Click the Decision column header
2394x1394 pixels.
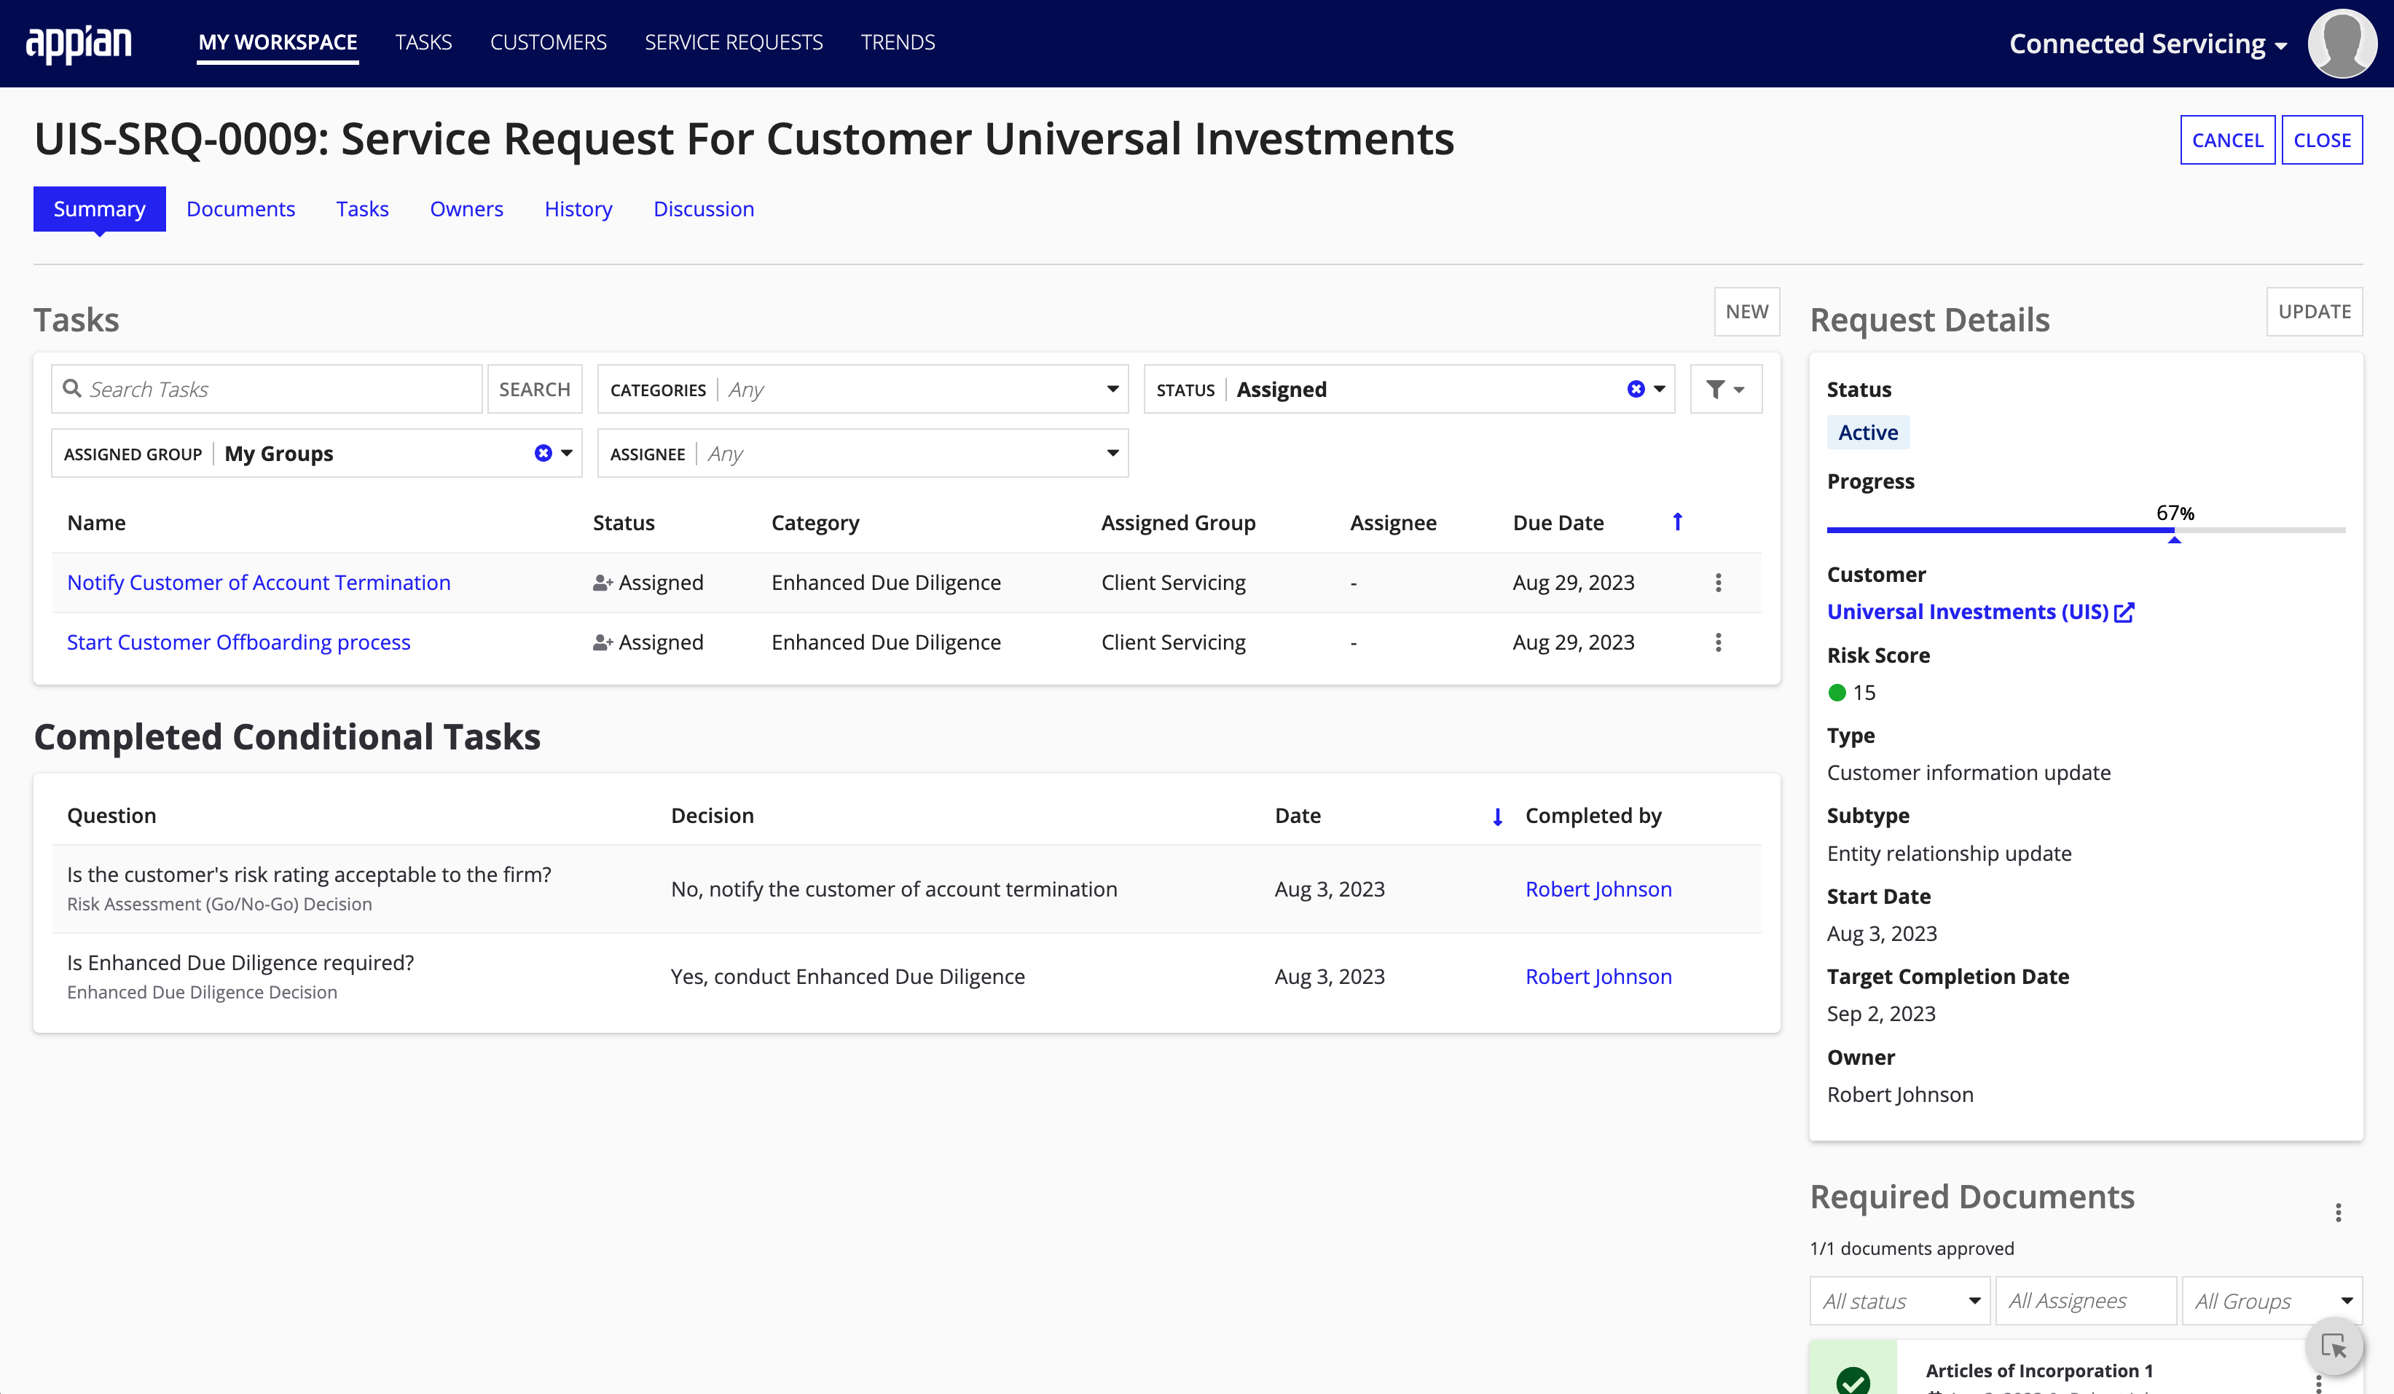pyautogui.click(x=712, y=816)
